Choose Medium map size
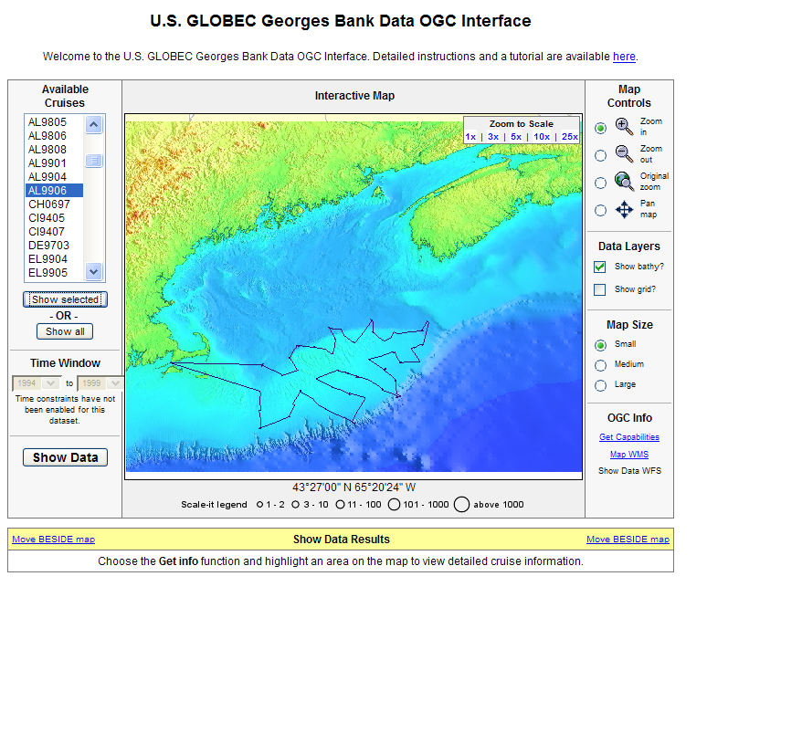 600,365
